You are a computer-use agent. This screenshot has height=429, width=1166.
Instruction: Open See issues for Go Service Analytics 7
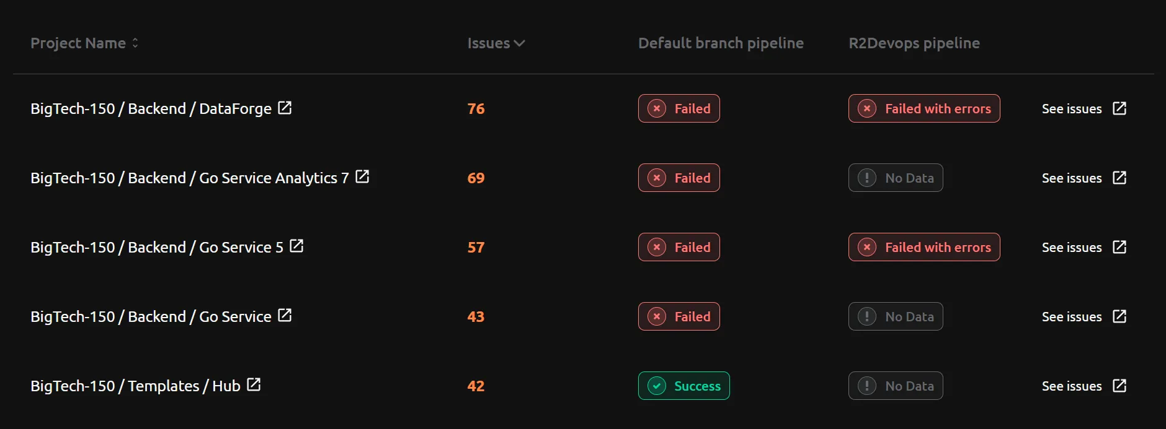[x=1072, y=178]
